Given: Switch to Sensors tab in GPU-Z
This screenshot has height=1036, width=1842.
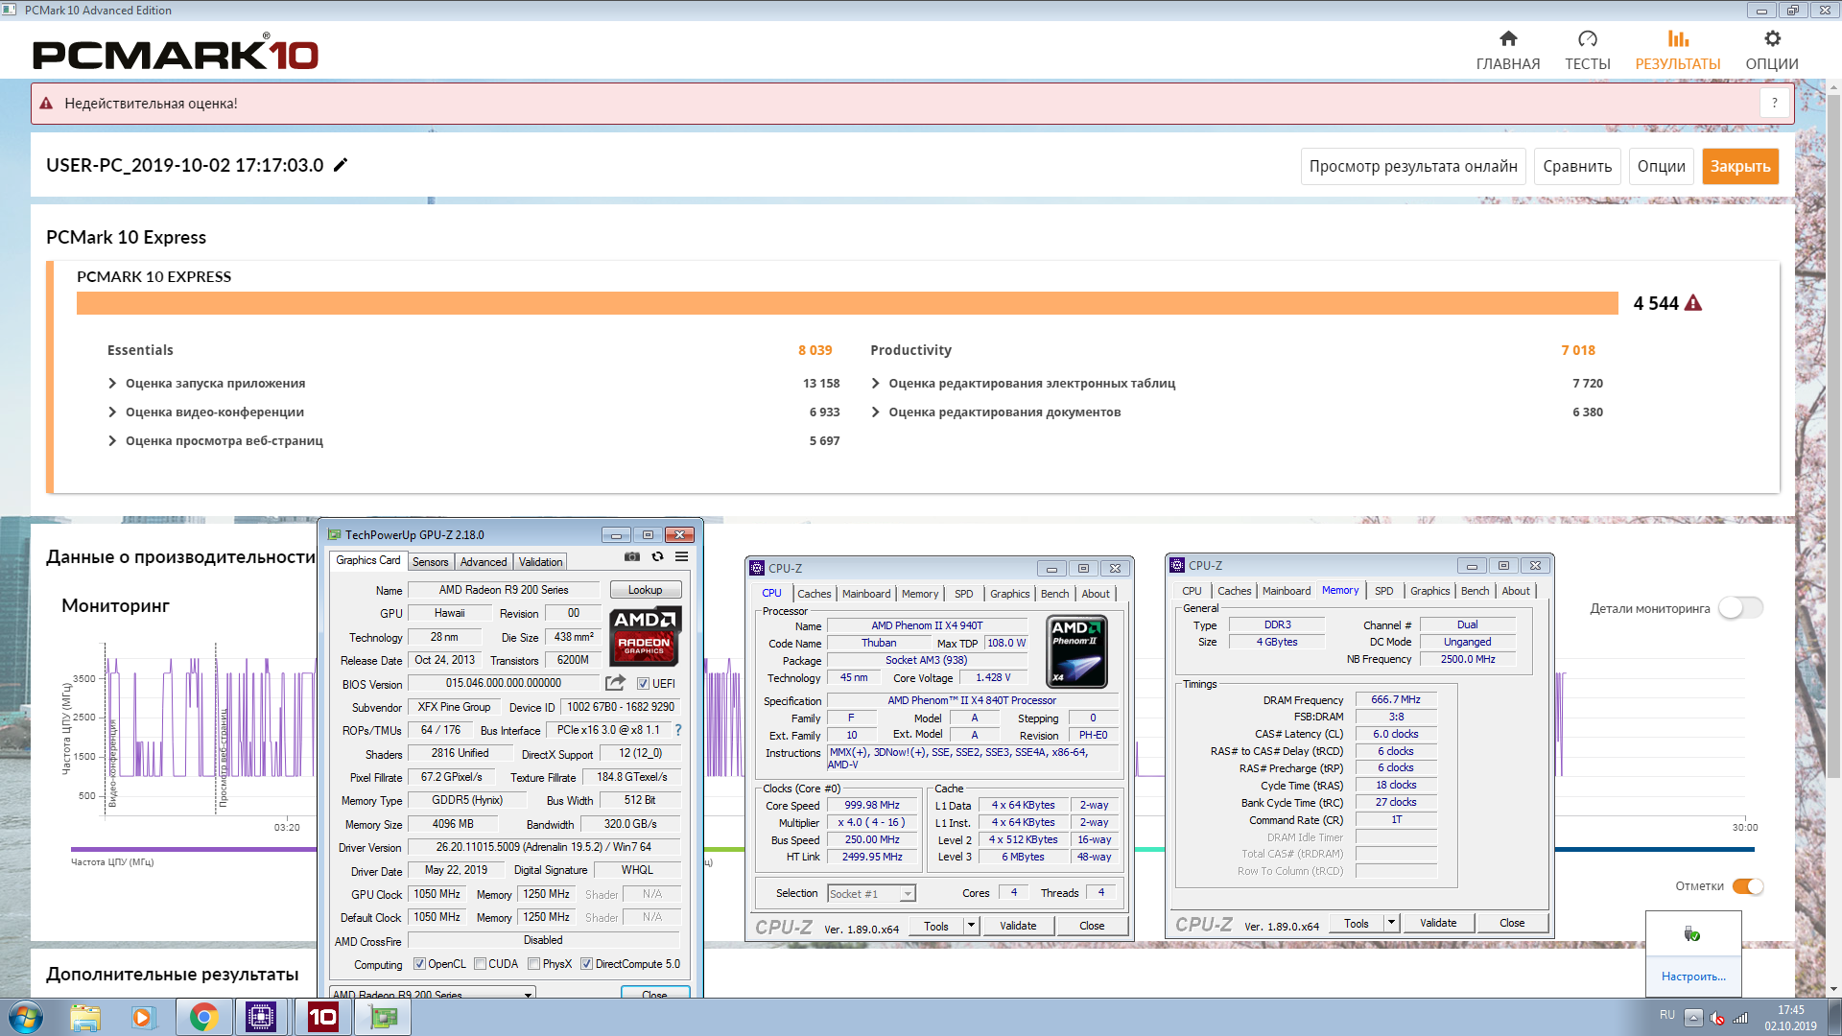Looking at the screenshot, I should (x=430, y=562).
